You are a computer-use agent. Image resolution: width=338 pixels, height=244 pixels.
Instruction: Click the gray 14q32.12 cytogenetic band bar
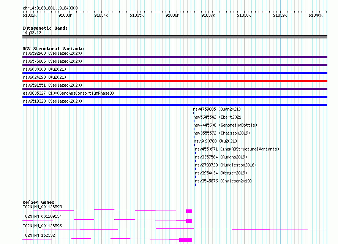(175, 37)
